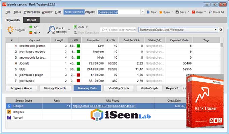Open the Visibility Graph view

click(x=119, y=88)
